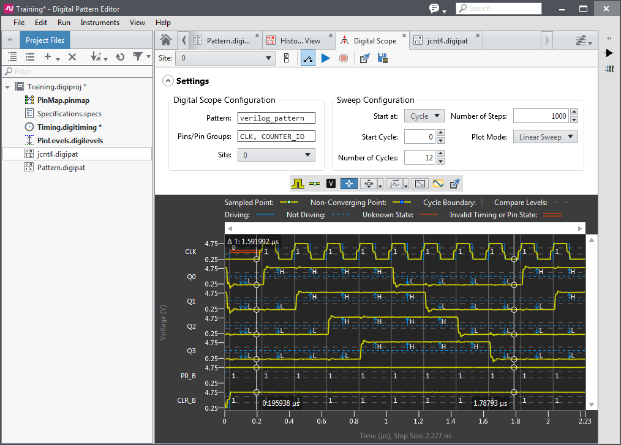Screen dimensions: 621x445
Task: Click the title bar Search box
Action: (x=499, y=9)
